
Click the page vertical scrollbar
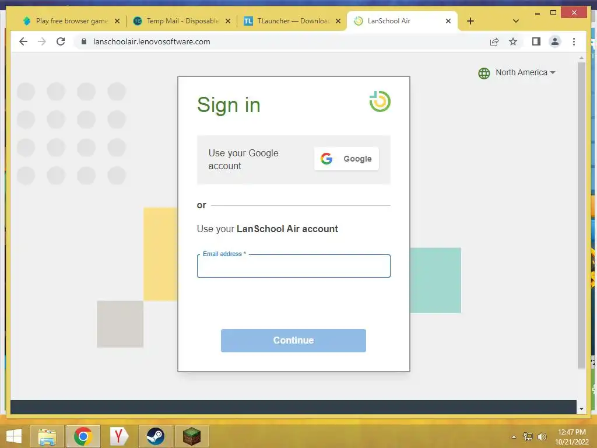(581, 215)
